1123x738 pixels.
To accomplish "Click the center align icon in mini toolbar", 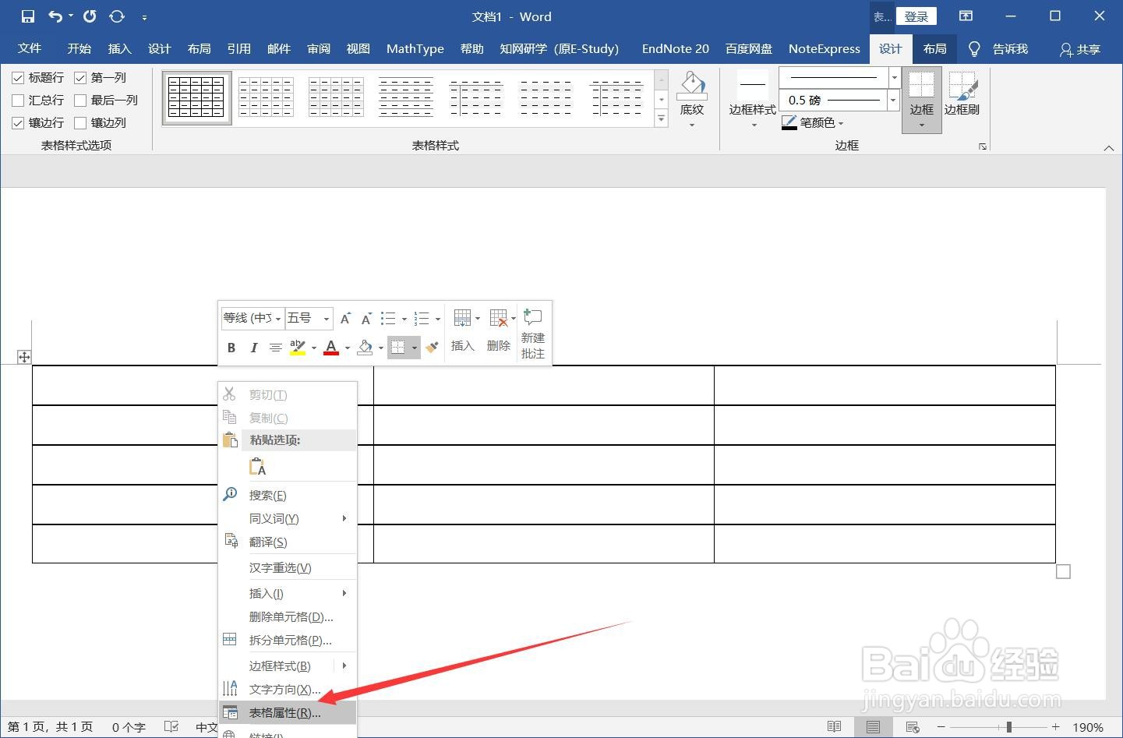I will 275,348.
